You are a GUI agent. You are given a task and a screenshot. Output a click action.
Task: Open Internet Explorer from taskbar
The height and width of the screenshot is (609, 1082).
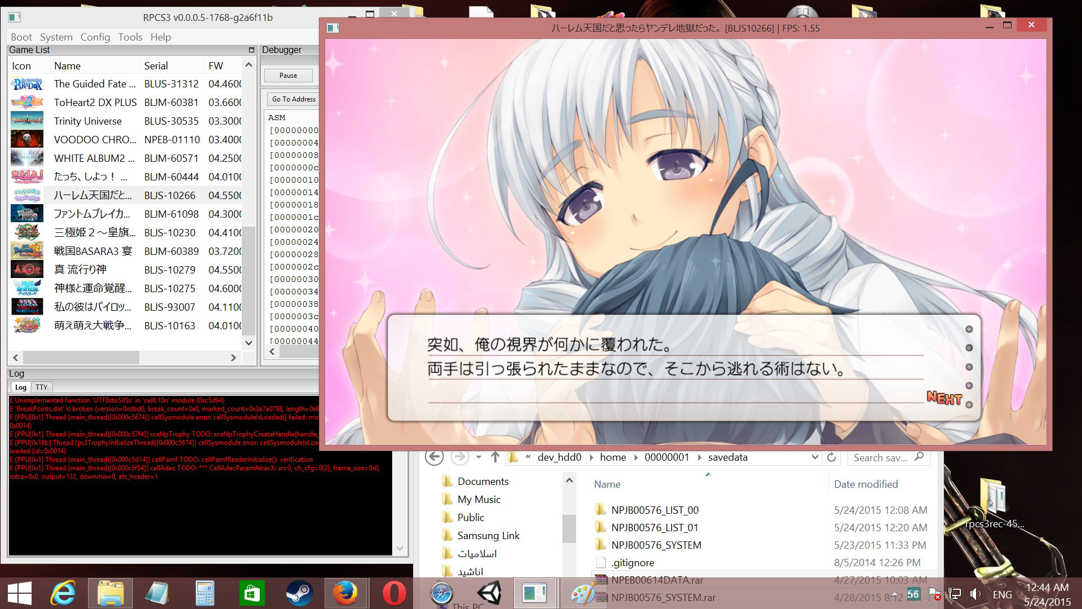coord(63,593)
